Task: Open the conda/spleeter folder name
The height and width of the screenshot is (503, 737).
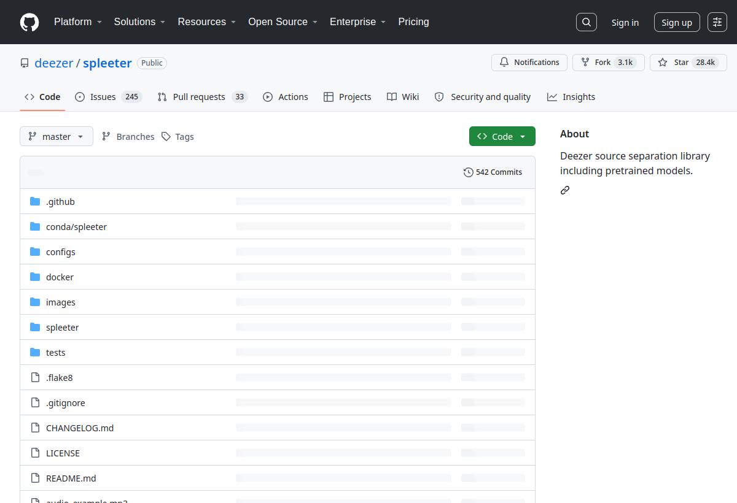Action: click(x=76, y=227)
